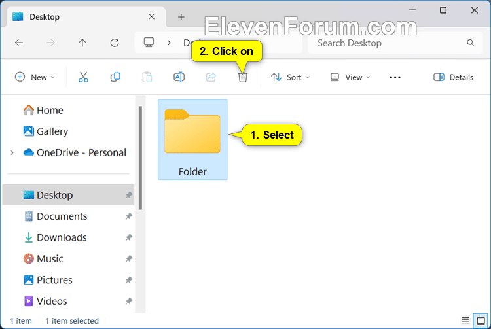The height and width of the screenshot is (329, 491).
Task: Click the search magnifier icon
Action: click(x=470, y=43)
